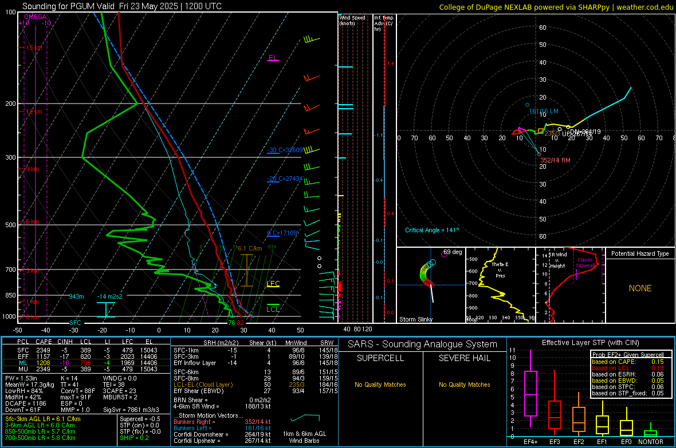
Task: Click the sounding title 'Sounding for PGUM Valid'
Action: coord(68,6)
